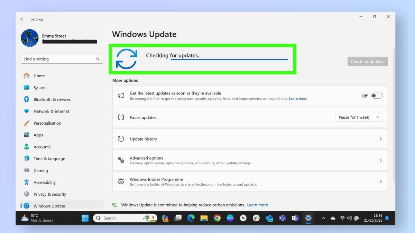Open Time & language settings
This screenshot has height=233, width=415.
(x=49, y=159)
